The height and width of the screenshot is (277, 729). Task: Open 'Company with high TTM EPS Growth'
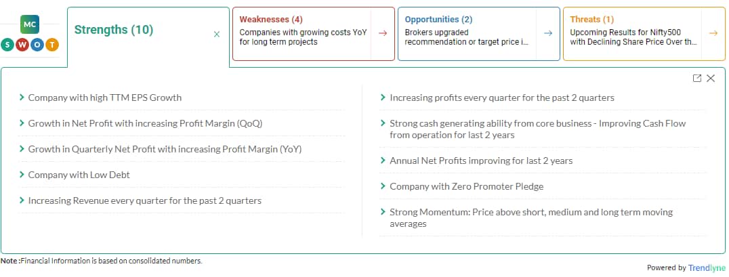click(x=105, y=98)
